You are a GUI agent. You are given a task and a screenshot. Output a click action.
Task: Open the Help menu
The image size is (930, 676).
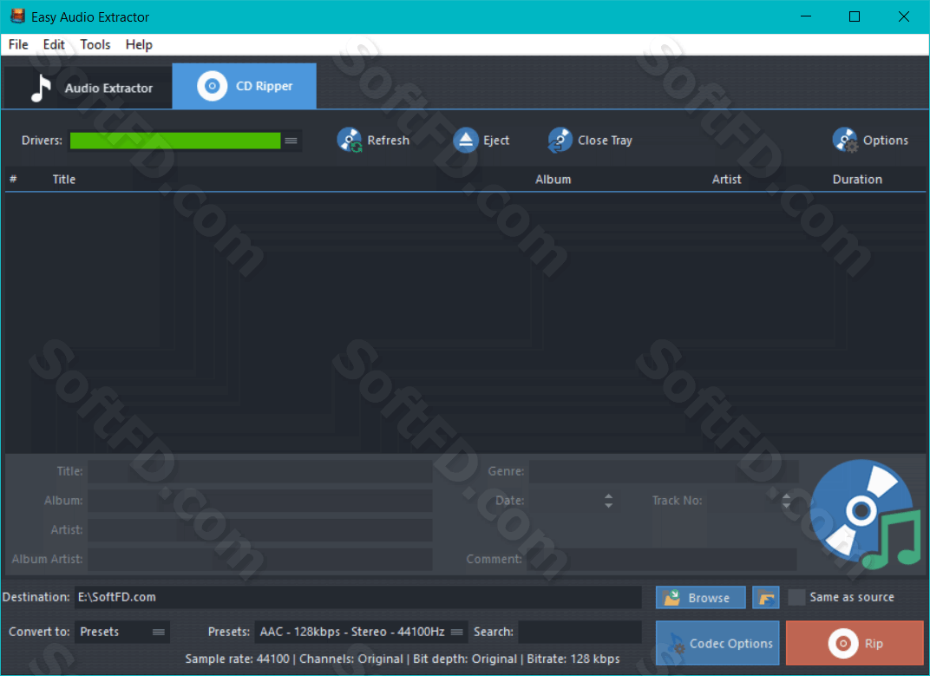139,44
